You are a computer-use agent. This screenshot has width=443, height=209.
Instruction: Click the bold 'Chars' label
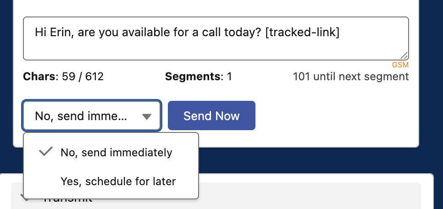(x=39, y=77)
